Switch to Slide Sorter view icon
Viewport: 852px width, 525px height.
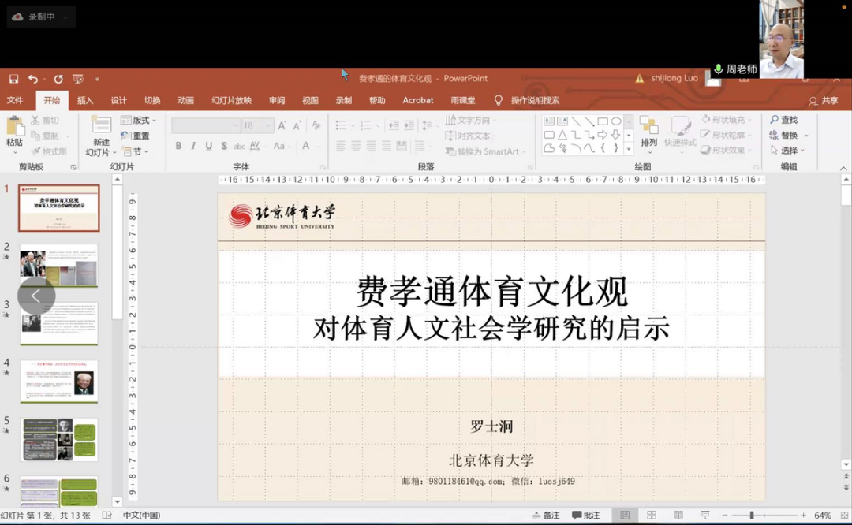[652, 516]
